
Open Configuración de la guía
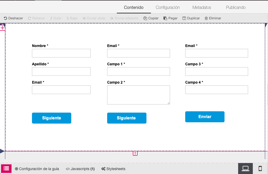pos(37,169)
